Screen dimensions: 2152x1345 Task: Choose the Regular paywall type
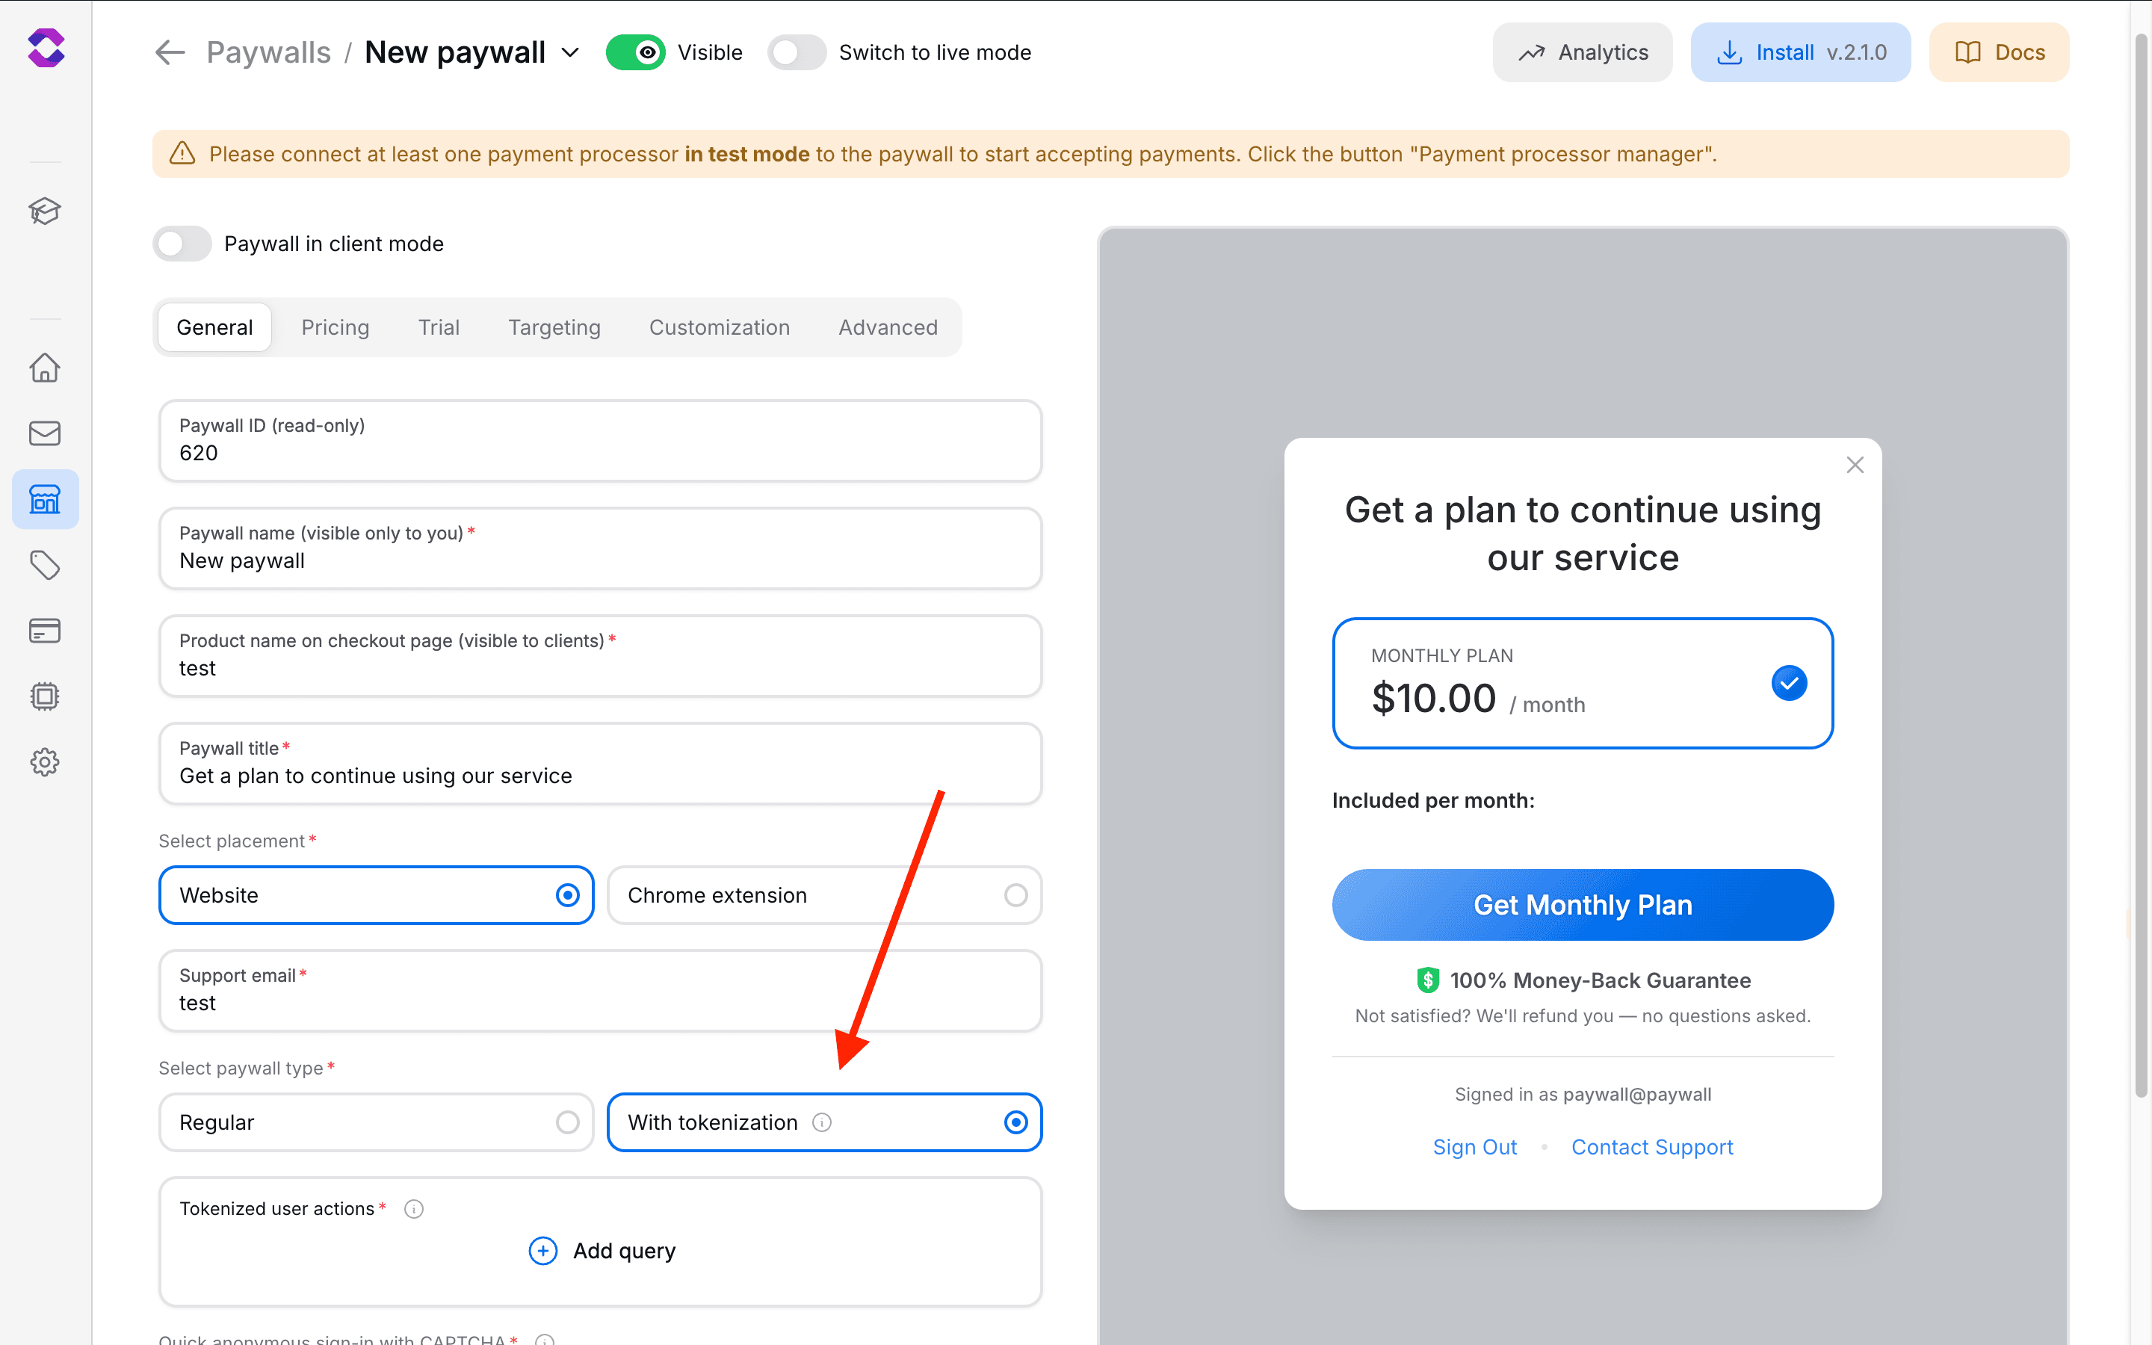(375, 1122)
